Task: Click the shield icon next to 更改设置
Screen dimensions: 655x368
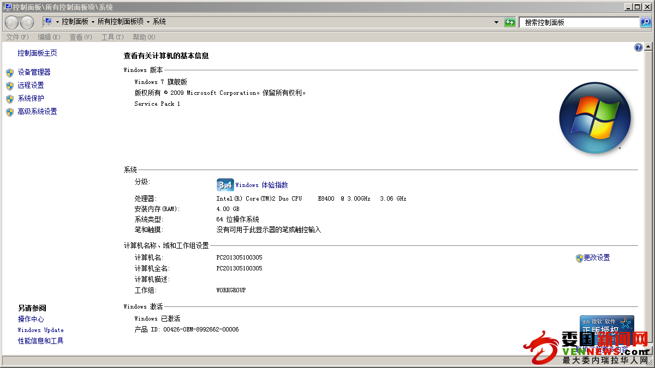Action: [580, 258]
